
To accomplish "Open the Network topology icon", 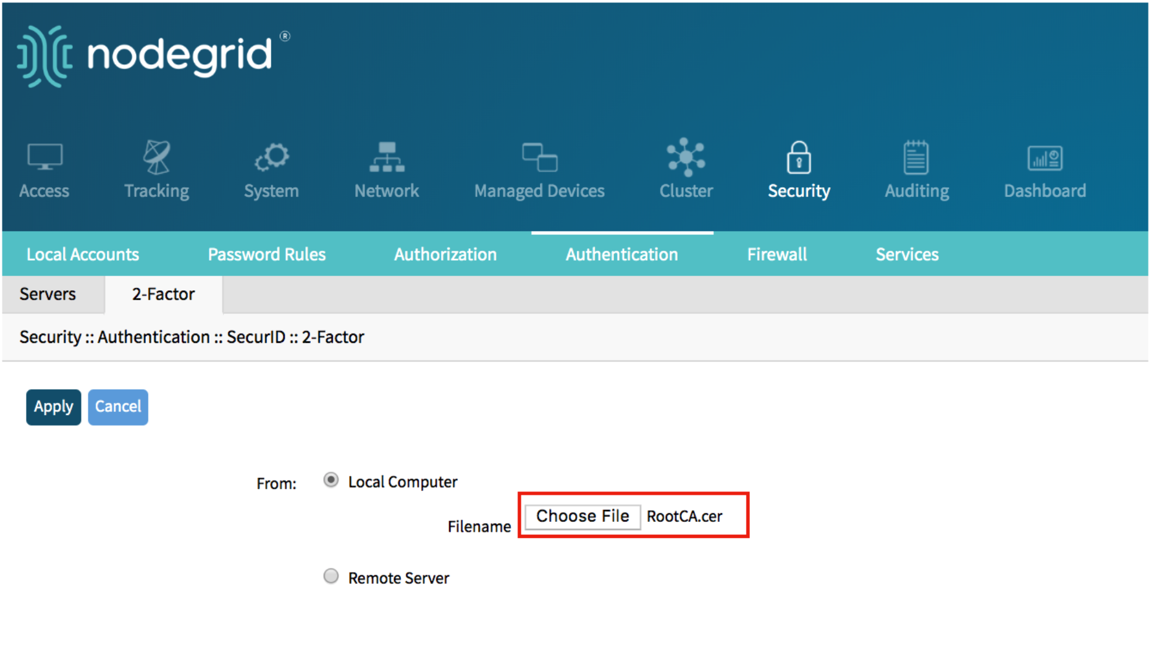I will click(x=387, y=157).
